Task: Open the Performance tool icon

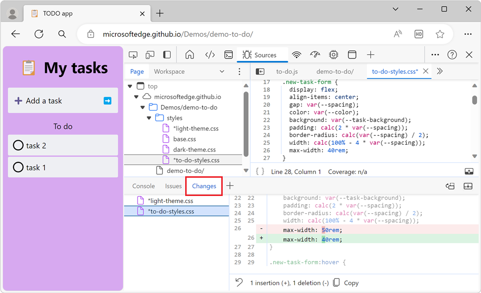Action: click(315, 55)
